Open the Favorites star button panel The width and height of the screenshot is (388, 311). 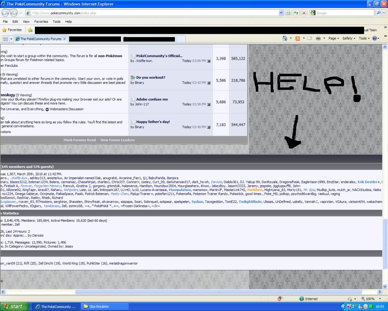tap(12, 30)
